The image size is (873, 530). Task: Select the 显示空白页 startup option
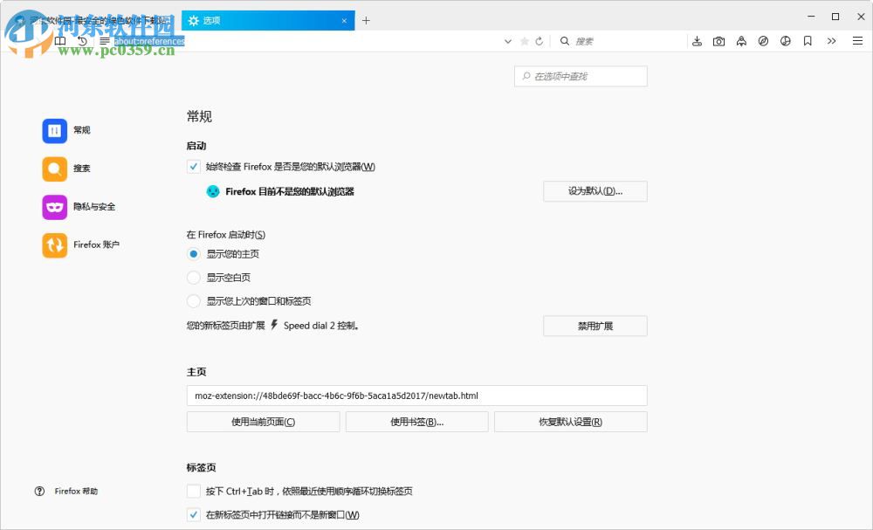pos(193,277)
